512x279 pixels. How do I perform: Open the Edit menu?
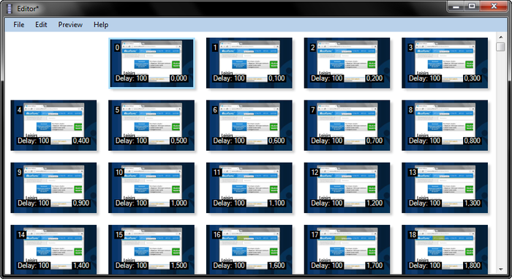pyautogui.click(x=41, y=24)
